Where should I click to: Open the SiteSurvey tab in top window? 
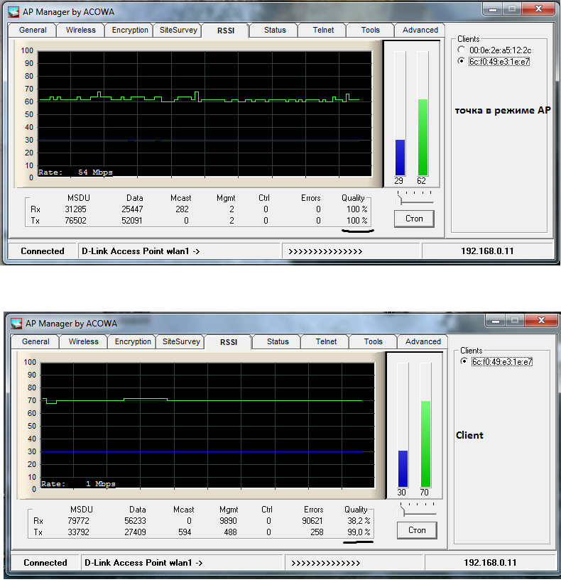pos(178,30)
